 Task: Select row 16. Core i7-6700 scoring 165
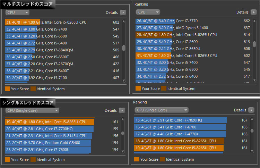(x=191, y=127)
